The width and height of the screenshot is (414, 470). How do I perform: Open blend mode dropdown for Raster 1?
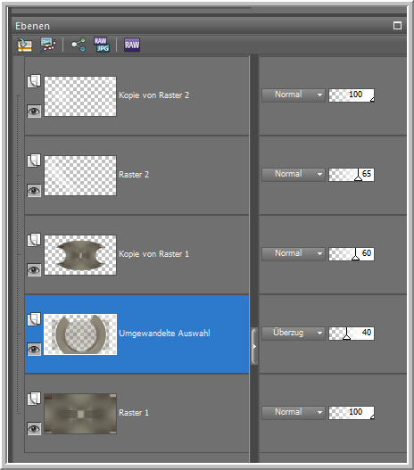(x=294, y=412)
